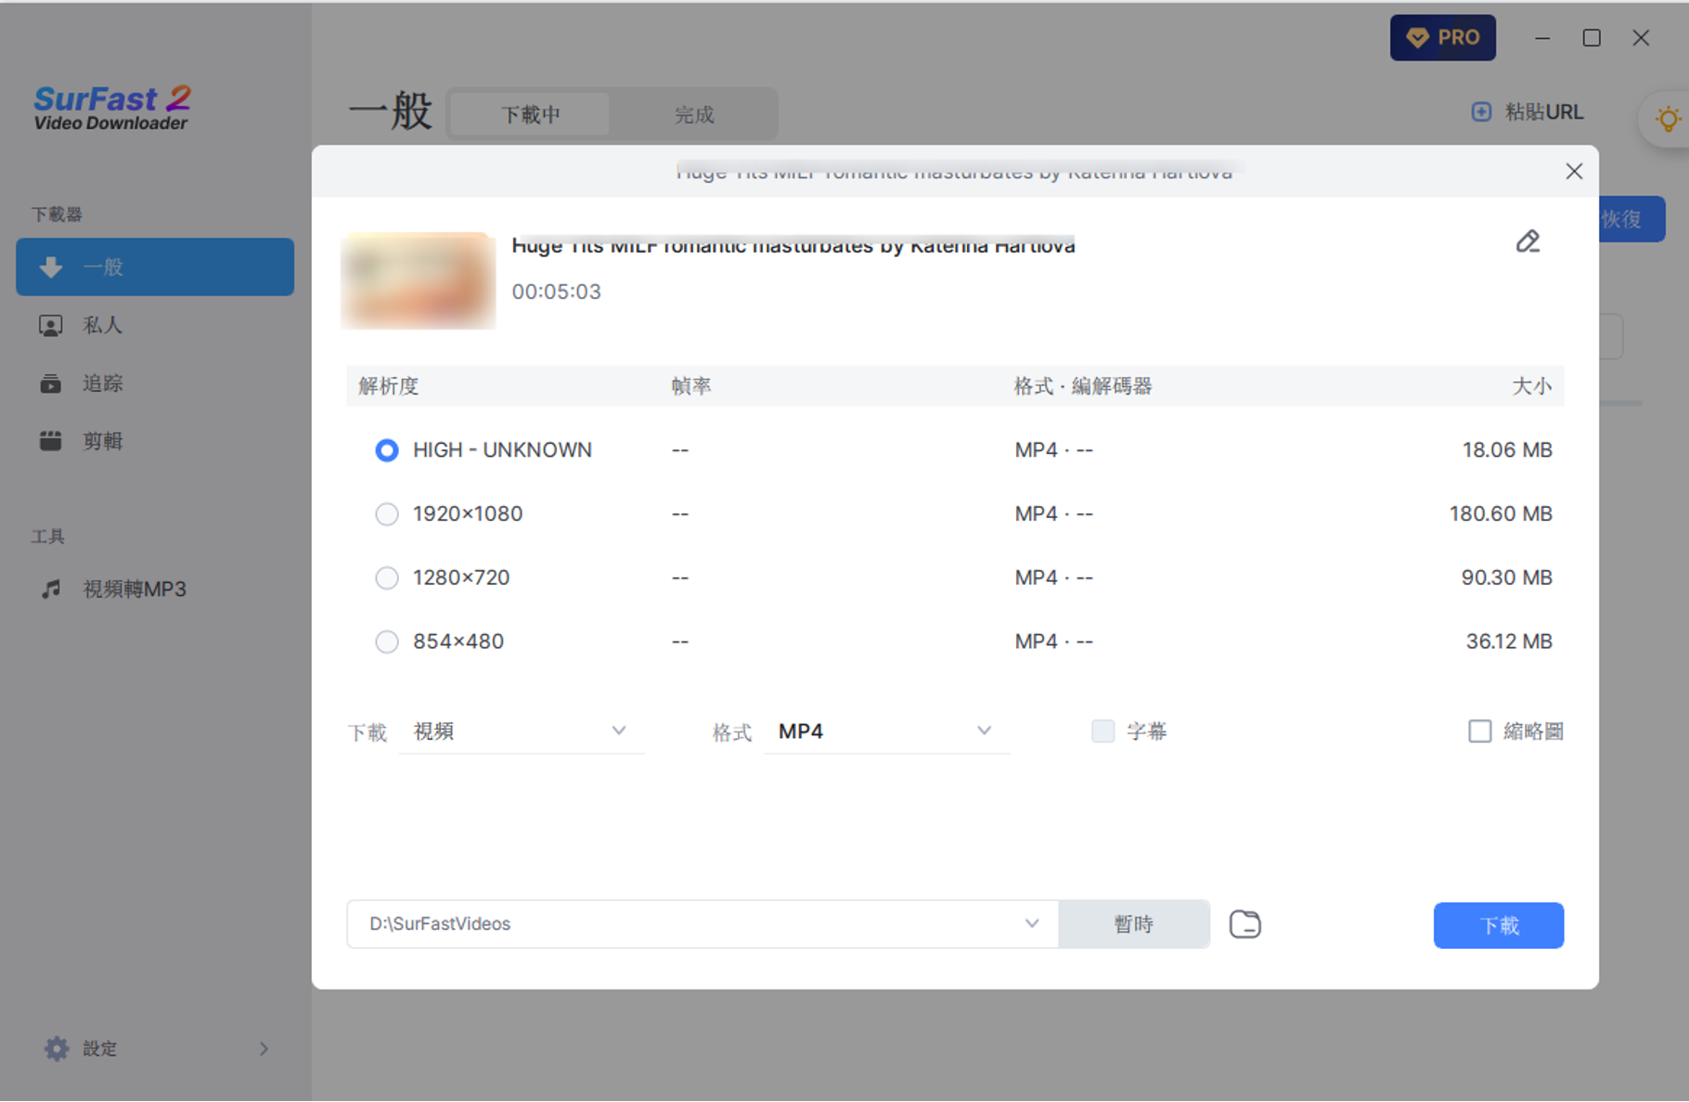Close the download options dialog

click(1574, 172)
